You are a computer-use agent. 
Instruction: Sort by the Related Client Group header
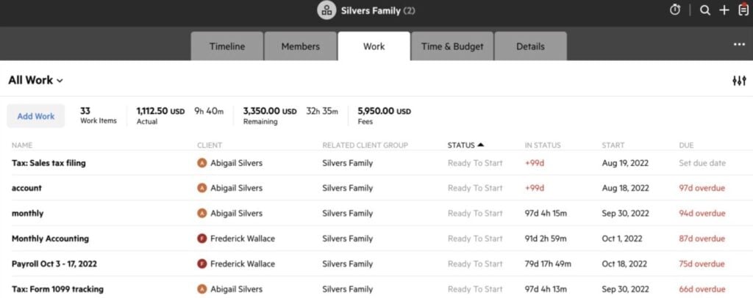(x=365, y=145)
